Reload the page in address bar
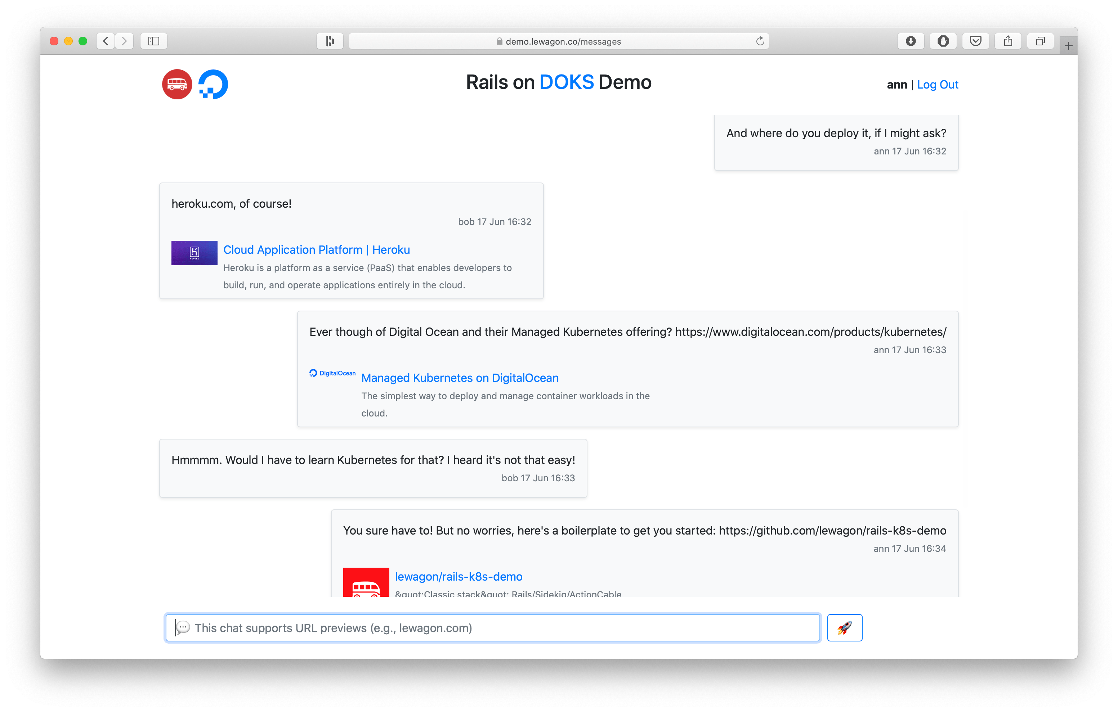The image size is (1118, 712). point(760,41)
